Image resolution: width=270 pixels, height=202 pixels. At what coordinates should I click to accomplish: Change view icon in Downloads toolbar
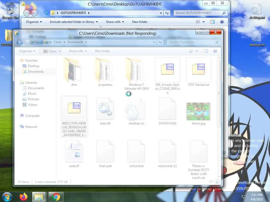pos(191,51)
